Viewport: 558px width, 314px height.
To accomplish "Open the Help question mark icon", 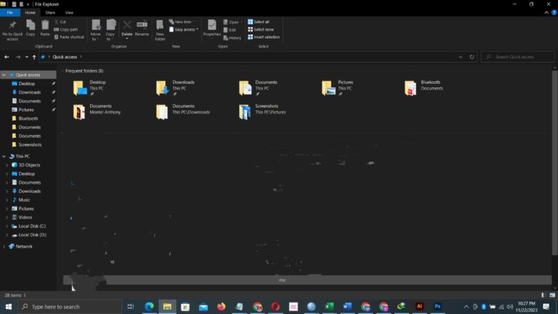I will pos(554,12).
